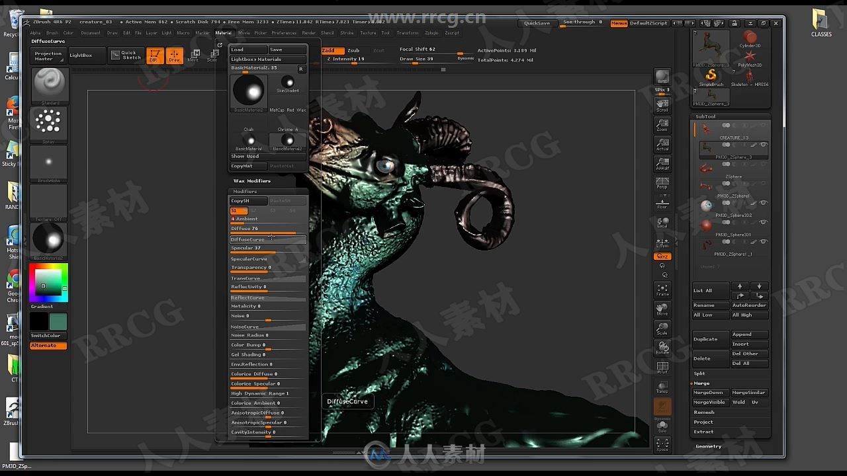Expand the Extract section
Screen dimensions: 847x476
[703, 432]
